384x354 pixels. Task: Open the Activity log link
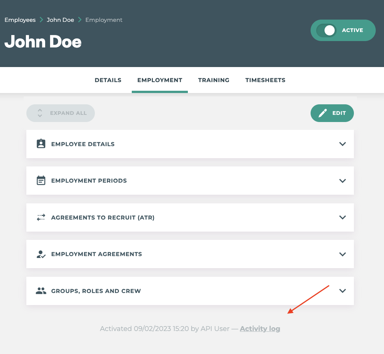point(260,328)
